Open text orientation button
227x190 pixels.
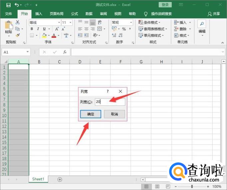pos(95,35)
